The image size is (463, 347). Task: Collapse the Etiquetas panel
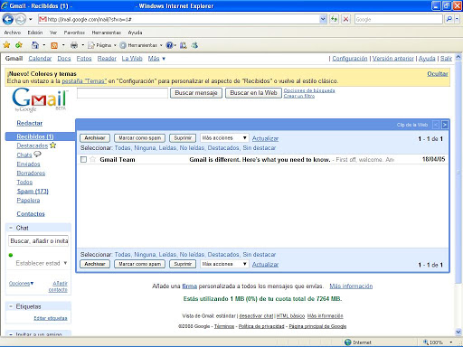coord(11,306)
